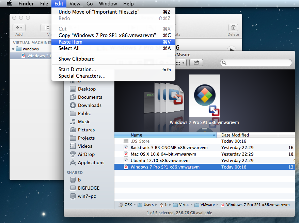Click Undo Move of "Important Files.zip"
The height and width of the screenshot is (223, 299).
(x=99, y=12)
